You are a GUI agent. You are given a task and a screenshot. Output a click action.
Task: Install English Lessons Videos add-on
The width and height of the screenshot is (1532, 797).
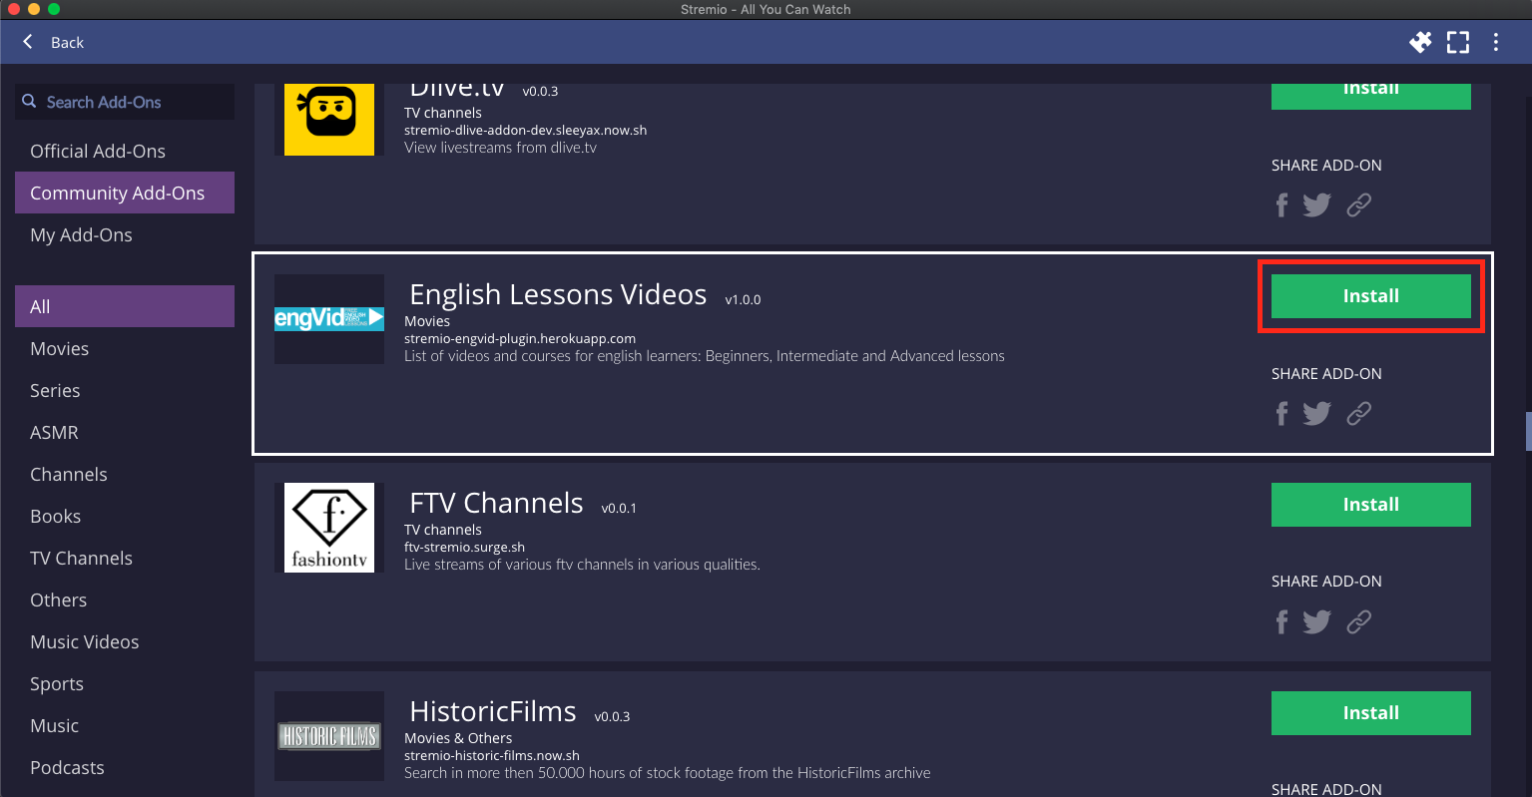[x=1370, y=296]
